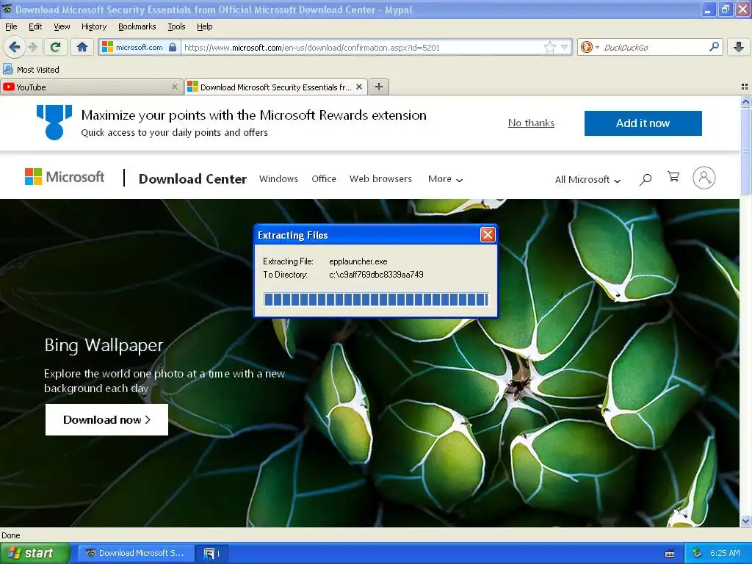
Task: Open the View menu
Action: [62, 26]
